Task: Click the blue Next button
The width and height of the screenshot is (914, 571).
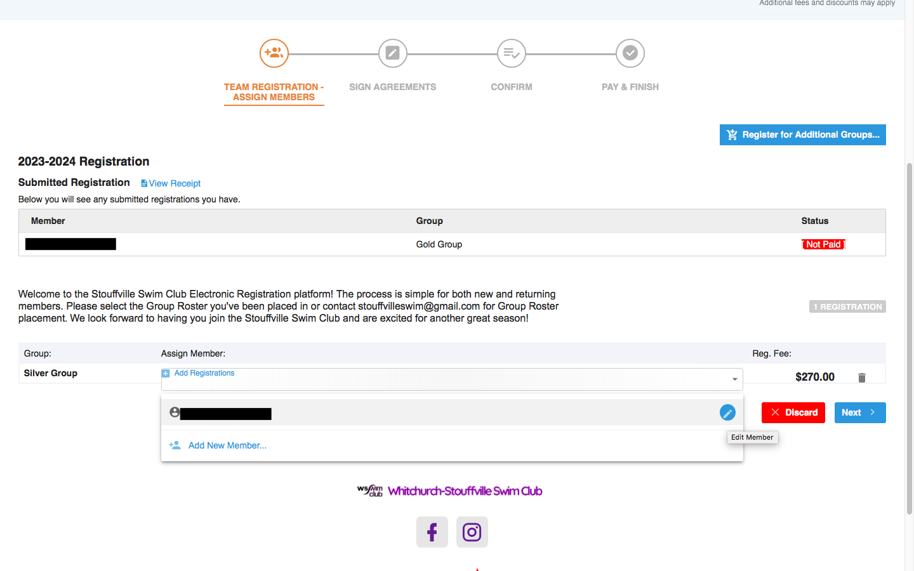Action: [859, 412]
